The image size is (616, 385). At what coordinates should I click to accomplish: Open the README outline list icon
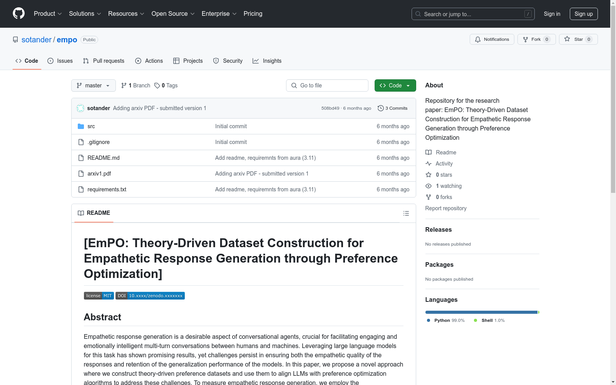tap(406, 213)
